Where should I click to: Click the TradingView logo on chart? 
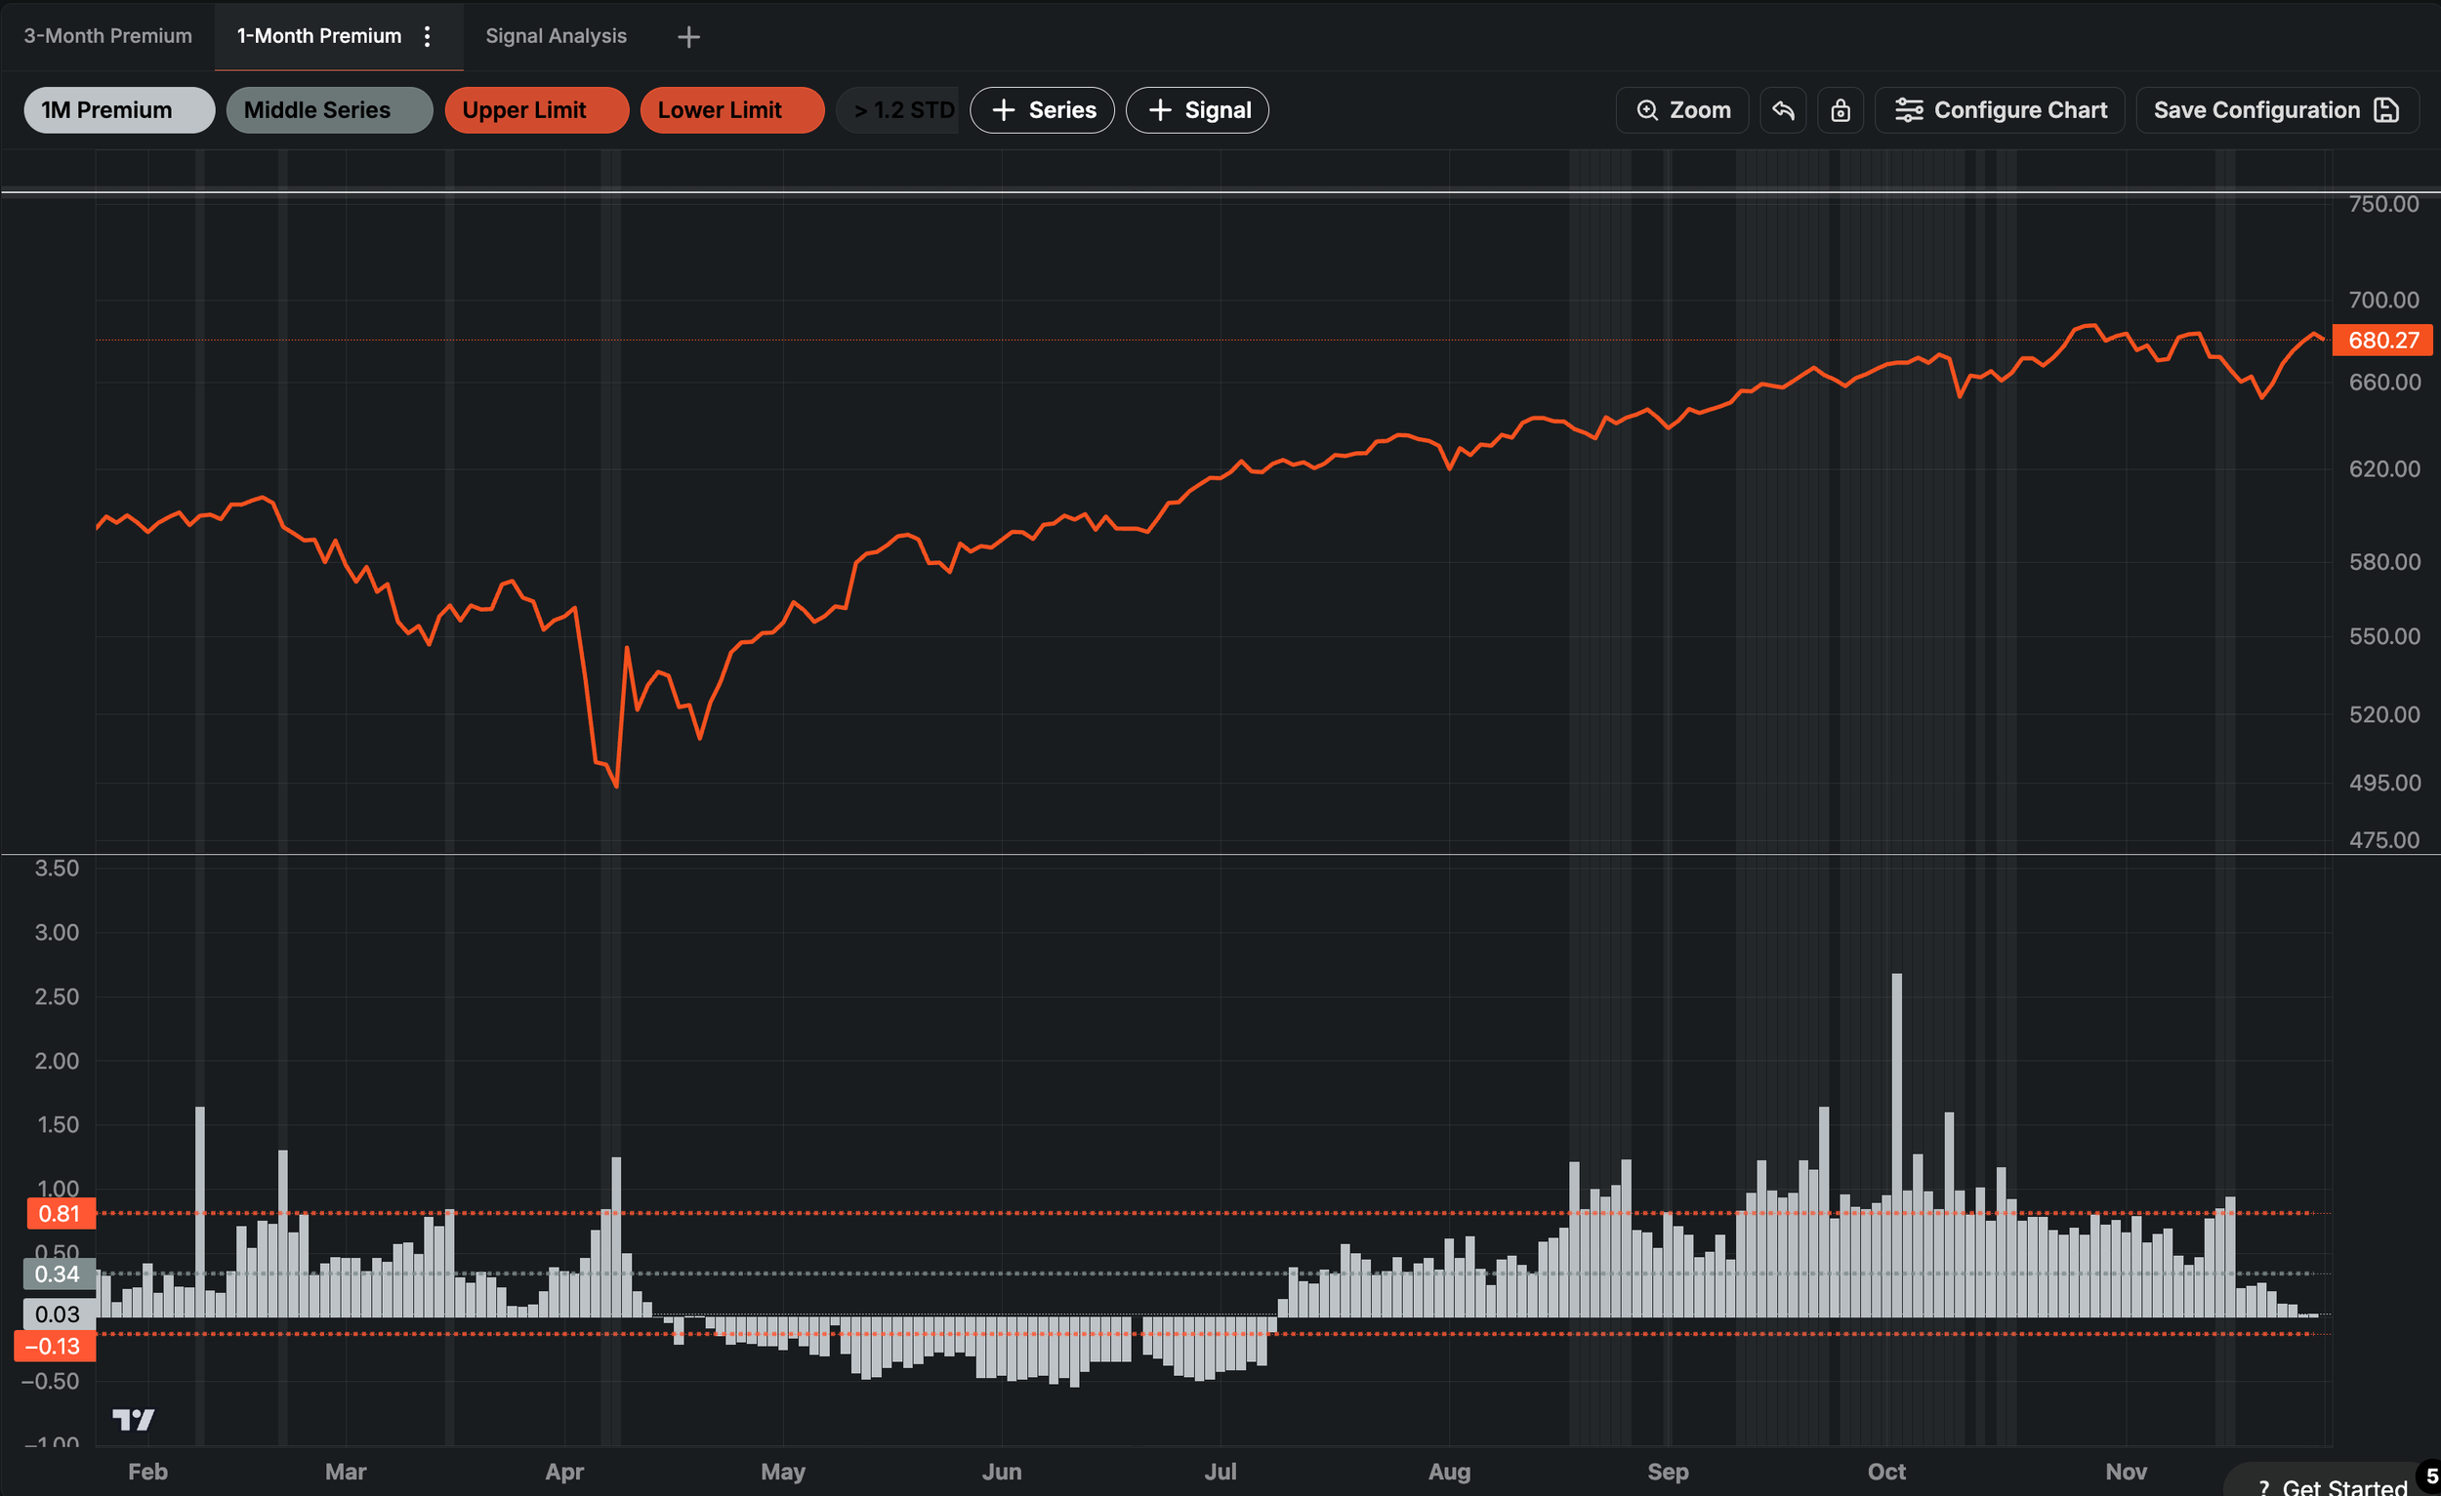click(x=133, y=1420)
